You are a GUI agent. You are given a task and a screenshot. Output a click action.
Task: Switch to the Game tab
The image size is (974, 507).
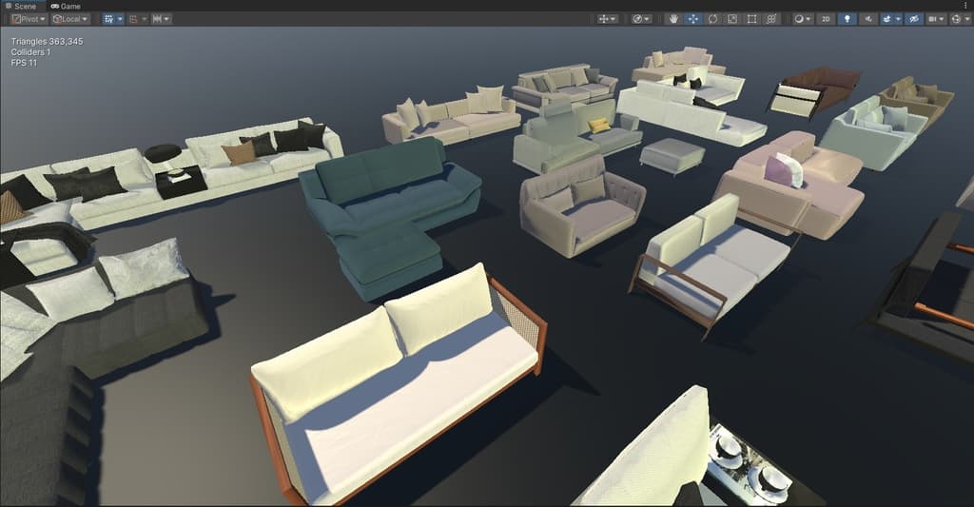66,6
